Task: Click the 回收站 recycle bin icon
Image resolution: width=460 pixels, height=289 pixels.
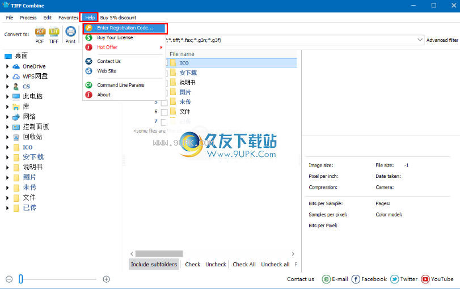Action: pos(16,137)
